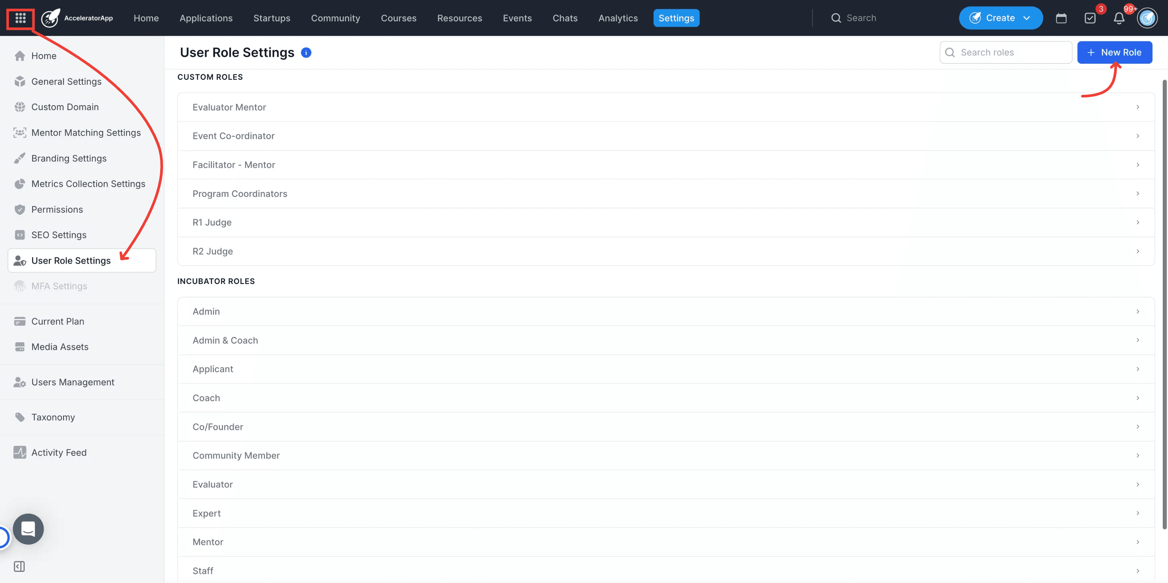Open the app grid launcher icon
This screenshot has height=583, width=1168.
pyautogui.click(x=20, y=18)
